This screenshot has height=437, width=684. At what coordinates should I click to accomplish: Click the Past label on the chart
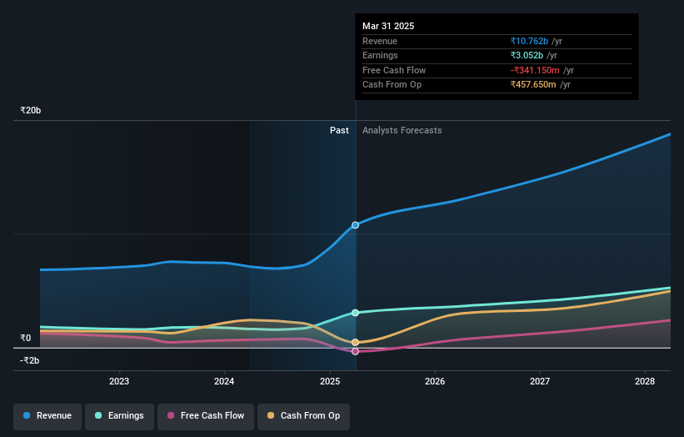pos(339,131)
